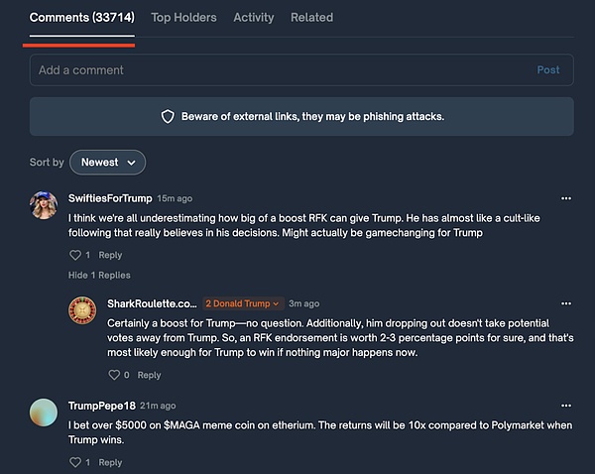Open more options for TrumpPepe18 comment
Screen dimensions: 595x474
(566, 406)
